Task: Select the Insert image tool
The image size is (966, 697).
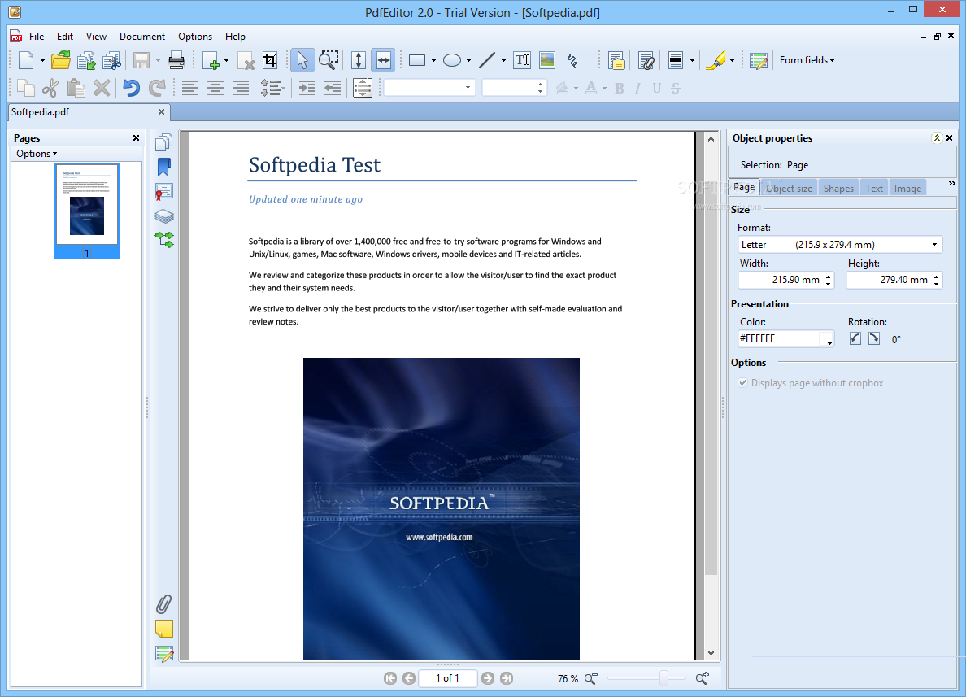Action: coord(546,60)
